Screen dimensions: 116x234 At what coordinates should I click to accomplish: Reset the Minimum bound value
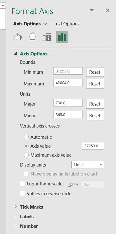95,72
